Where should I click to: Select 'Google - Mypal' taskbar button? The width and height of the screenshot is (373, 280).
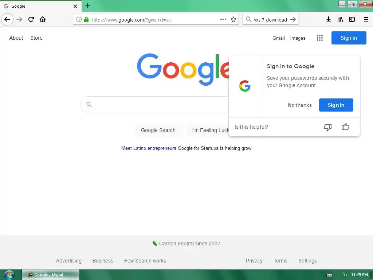coord(51,275)
